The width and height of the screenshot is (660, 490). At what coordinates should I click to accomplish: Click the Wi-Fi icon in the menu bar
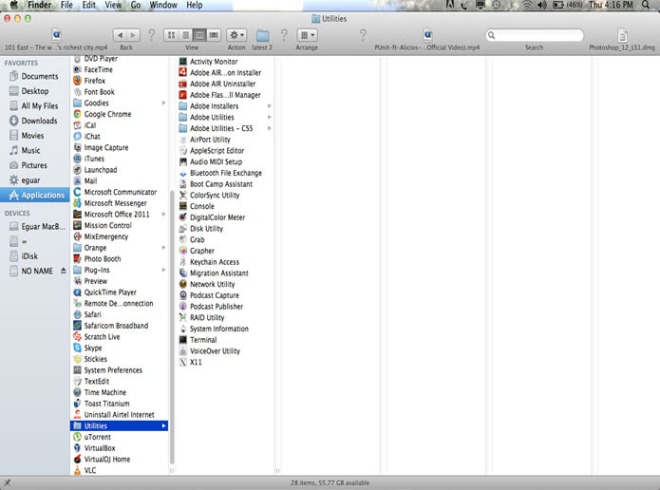click(x=526, y=5)
